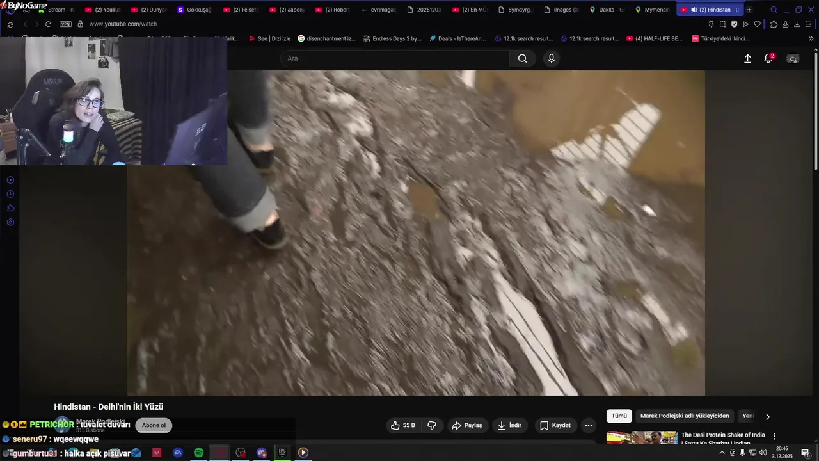Switch to the (2) Robert tab
Image resolution: width=819 pixels, height=461 pixels.
pos(332,10)
